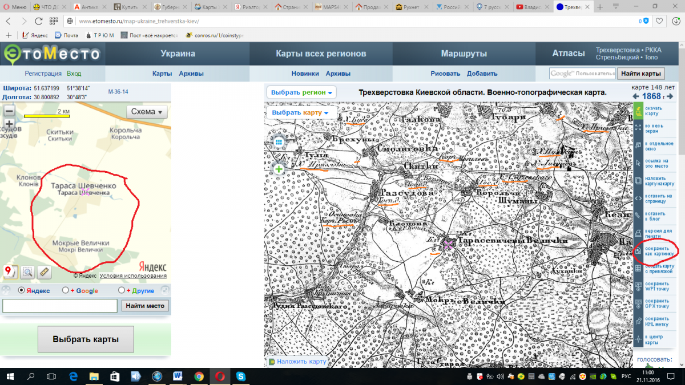This screenshot has height=385, width=685.
Task: Select the Яндекс map source radio button
Action: (x=22, y=290)
